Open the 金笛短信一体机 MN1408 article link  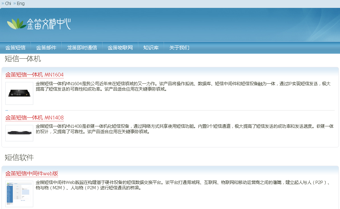click(34, 118)
